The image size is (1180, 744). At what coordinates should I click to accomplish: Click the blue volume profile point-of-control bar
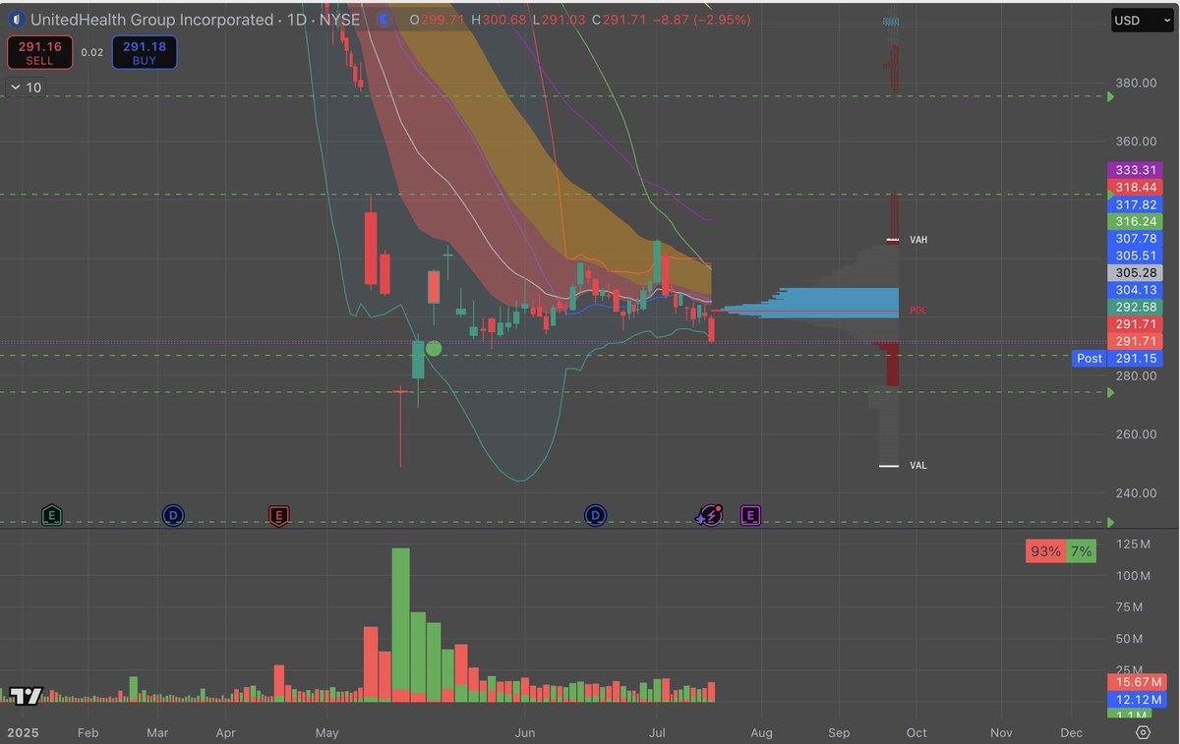click(x=812, y=302)
